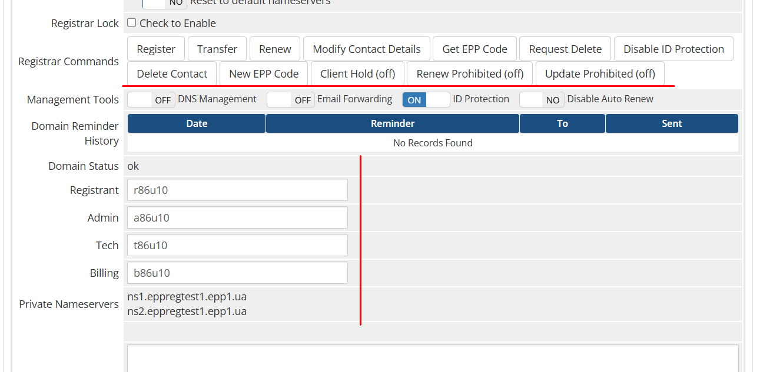760x372 pixels.
Task: Click ns2.eppregtest1.epp1.ua nameserver text
Action: click(187, 311)
